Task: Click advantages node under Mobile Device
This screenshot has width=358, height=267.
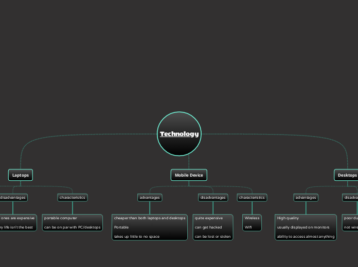Action: coord(150,197)
